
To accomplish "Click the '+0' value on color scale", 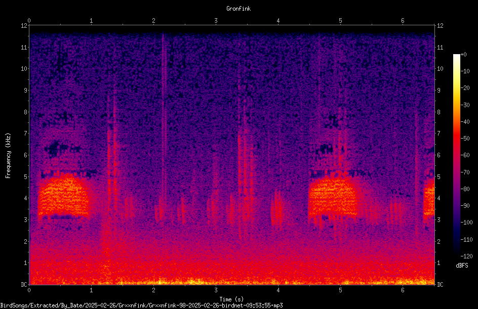I will click(463, 55).
